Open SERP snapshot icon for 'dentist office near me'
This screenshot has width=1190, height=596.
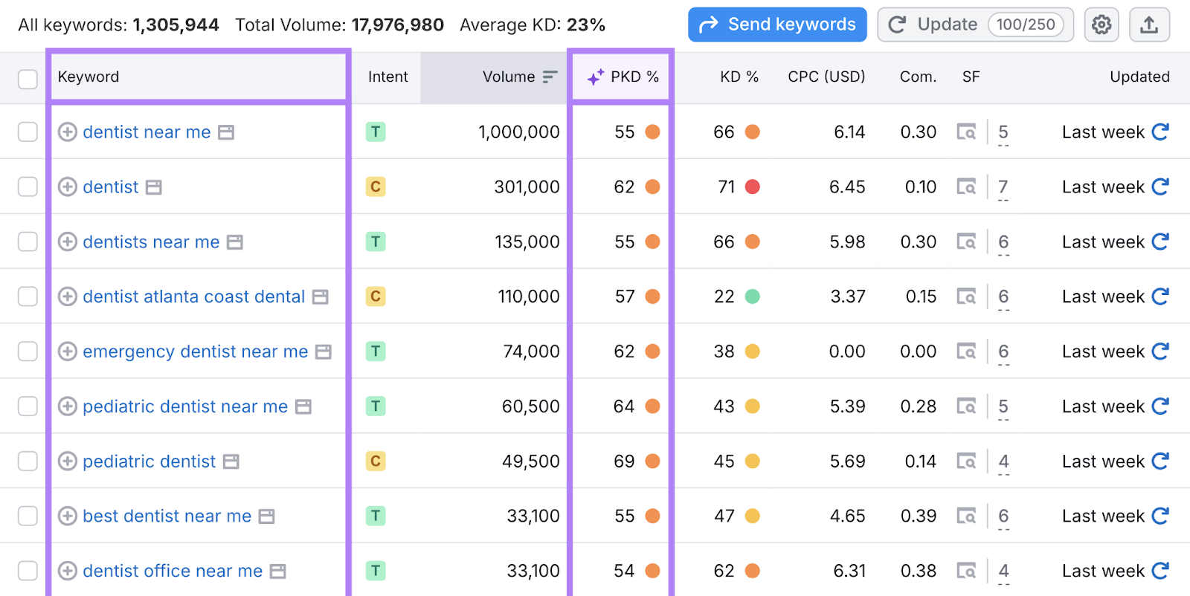277,571
